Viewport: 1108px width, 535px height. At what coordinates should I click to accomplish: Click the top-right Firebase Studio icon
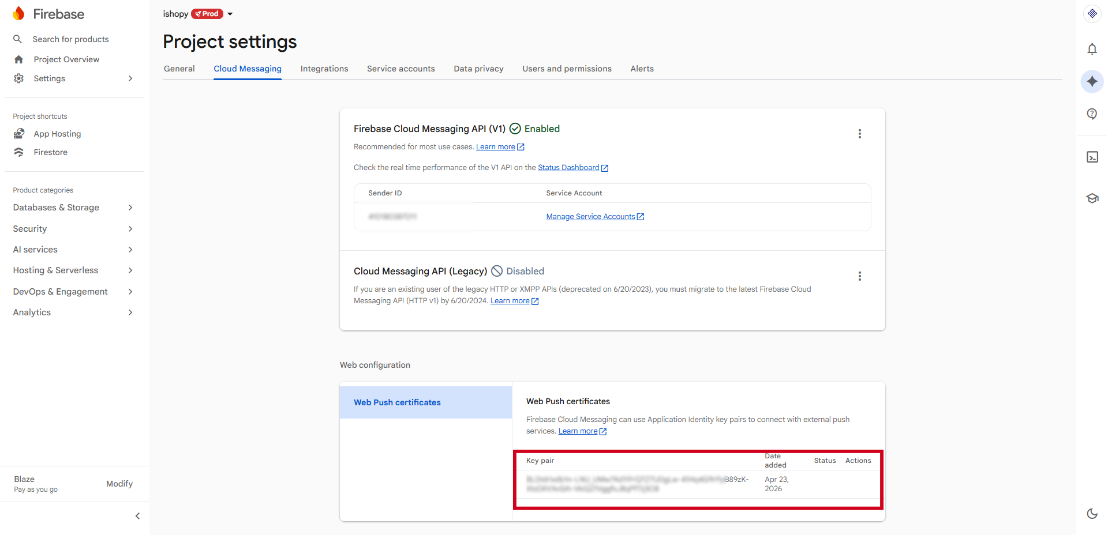pos(1092,14)
